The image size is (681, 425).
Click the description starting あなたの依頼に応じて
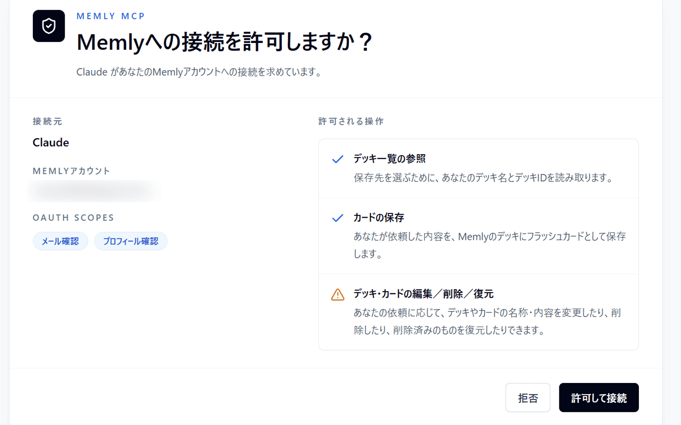point(487,321)
